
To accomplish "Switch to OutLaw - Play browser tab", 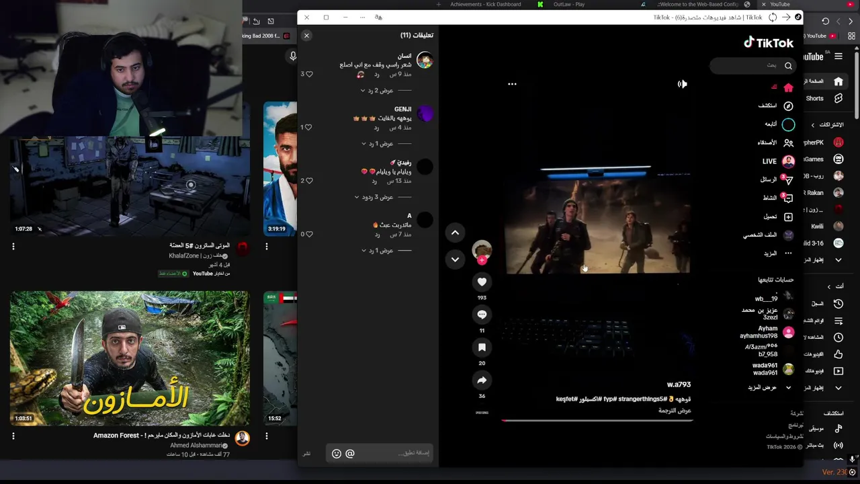I will point(568,4).
